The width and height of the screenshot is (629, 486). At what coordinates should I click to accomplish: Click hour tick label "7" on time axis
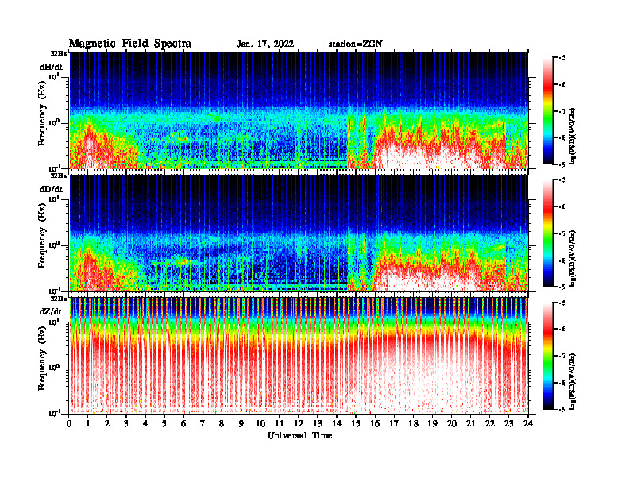[203, 424]
